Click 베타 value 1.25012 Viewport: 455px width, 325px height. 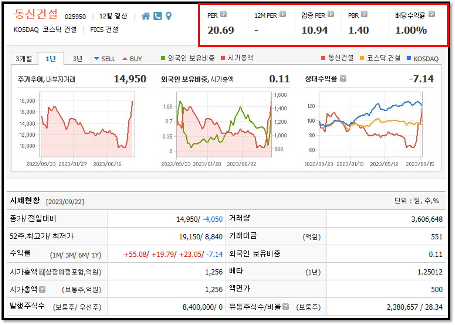430,272
